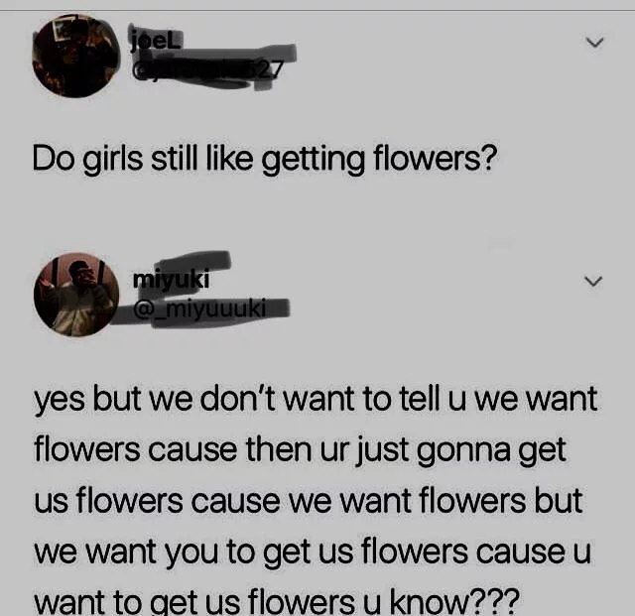Expand the options chevron on joeL's tweet
The image size is (635, 616).
point(594,42)
